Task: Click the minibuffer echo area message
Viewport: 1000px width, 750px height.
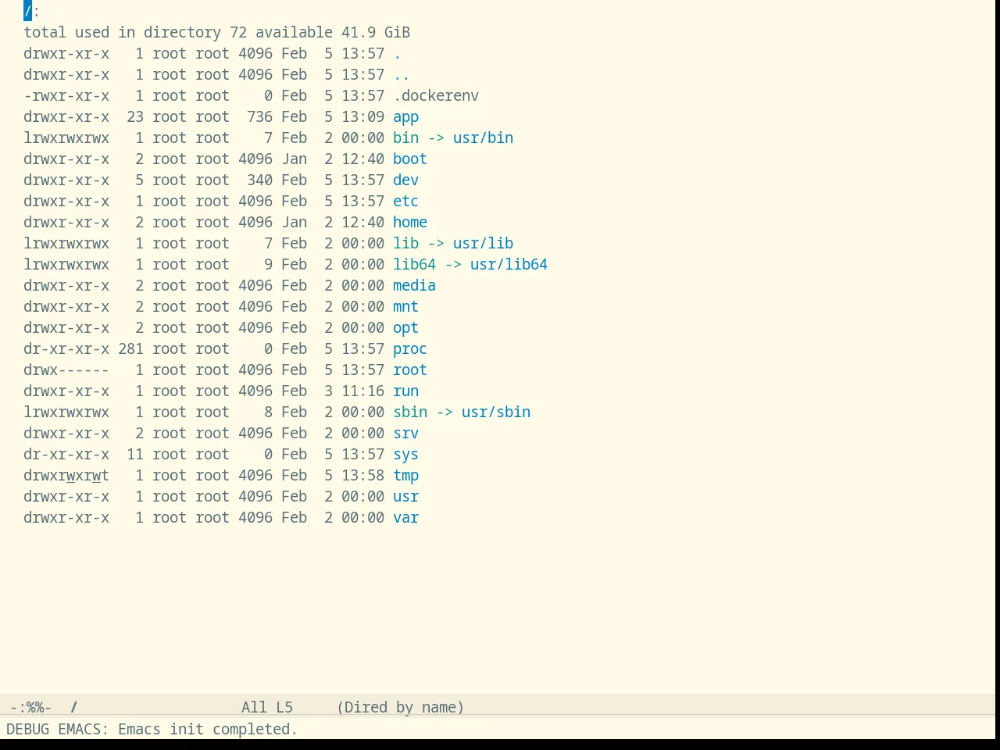Action: coord(152,730)
